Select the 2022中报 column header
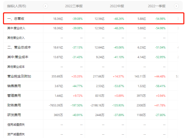Screen dimensions: 185x138 tap(117, 6)
